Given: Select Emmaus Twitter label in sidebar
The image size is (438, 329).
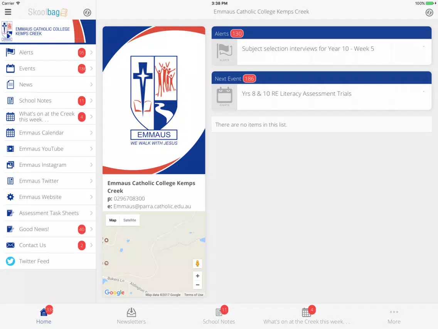Looking at the screenshot, I should (39, 181).
